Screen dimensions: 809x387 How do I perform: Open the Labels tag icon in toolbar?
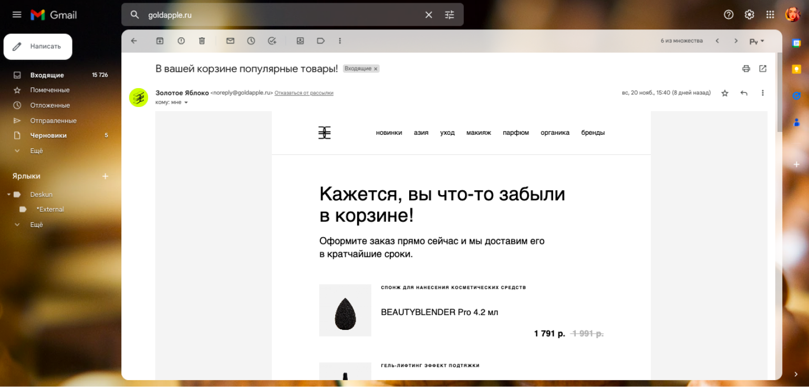click(320, 41)
